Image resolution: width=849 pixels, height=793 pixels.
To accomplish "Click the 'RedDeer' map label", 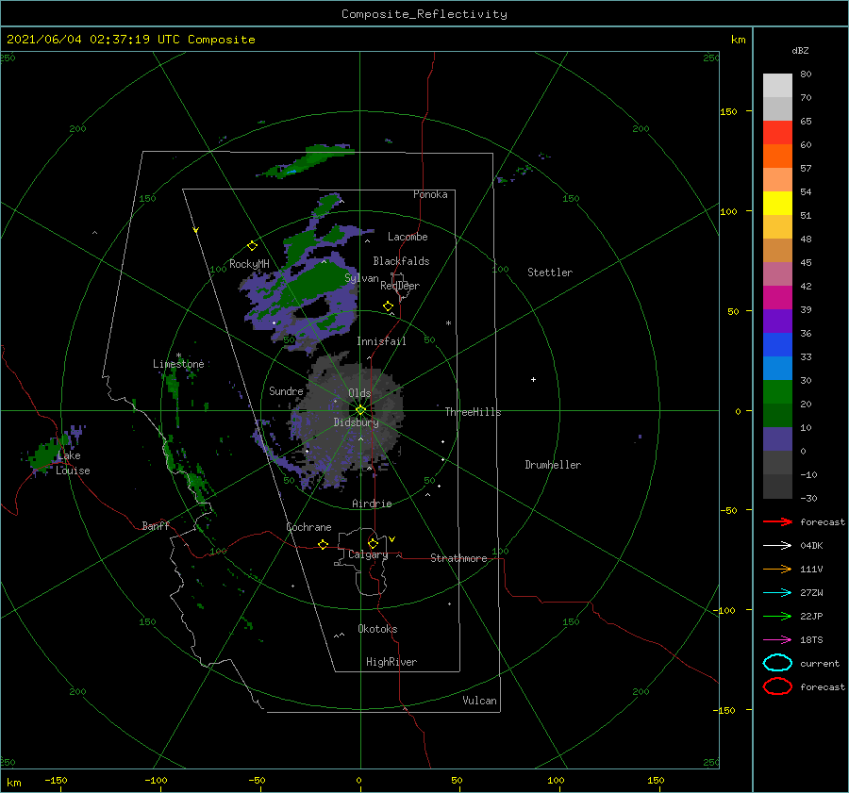I will tap(400, 286).
